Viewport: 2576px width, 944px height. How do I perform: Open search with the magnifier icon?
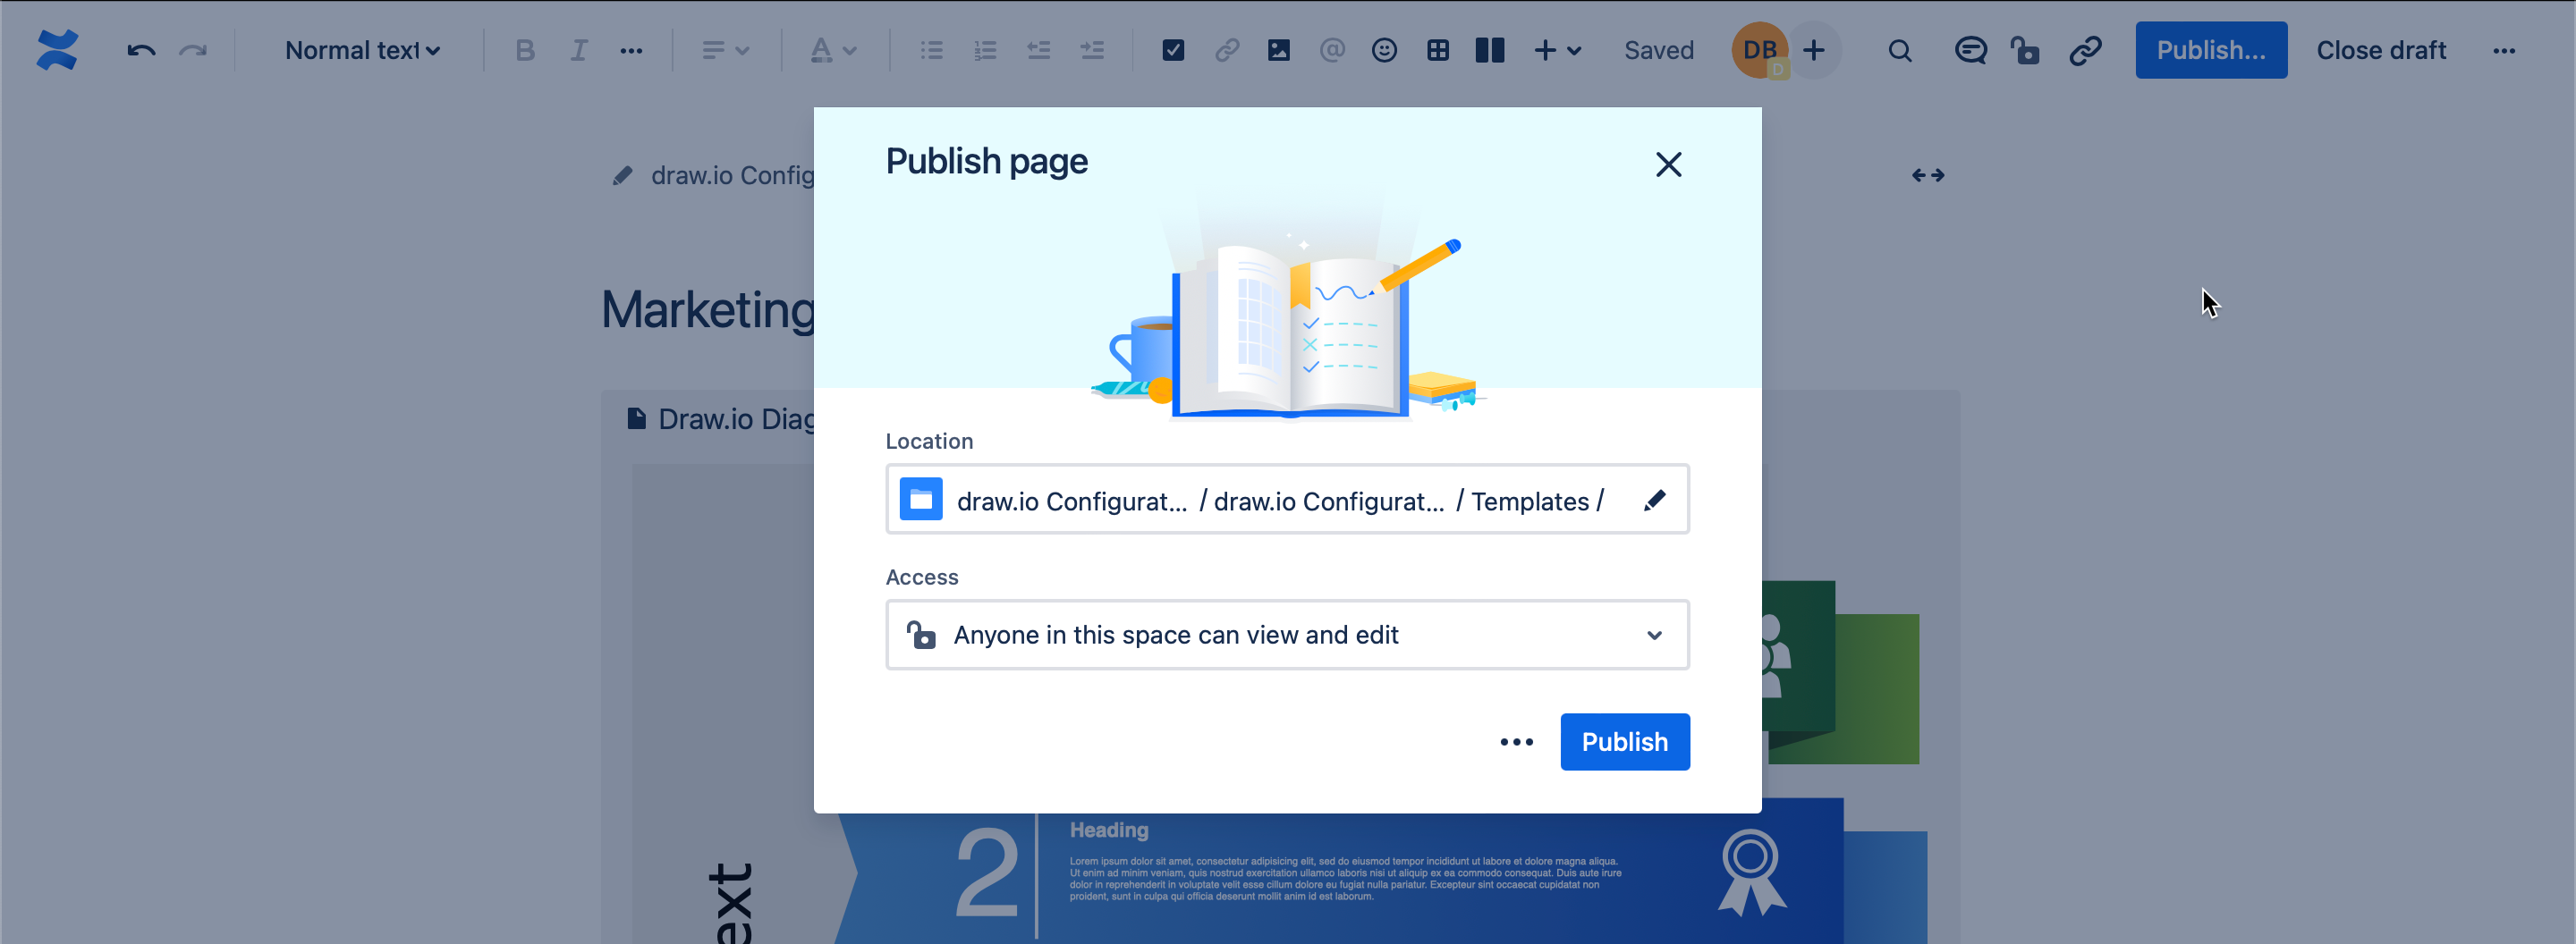click(x=1899, y=50)
